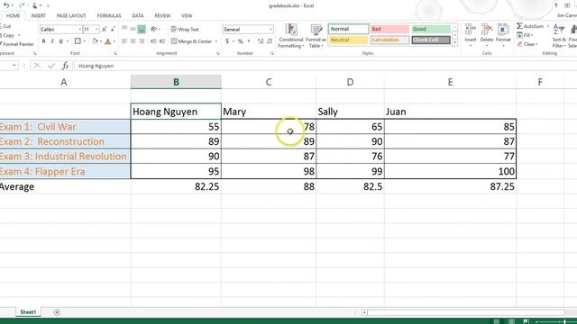The height and width of the screenshot is (324, 577).
Task: Select bottom align icon
Action: coord(142,29)
